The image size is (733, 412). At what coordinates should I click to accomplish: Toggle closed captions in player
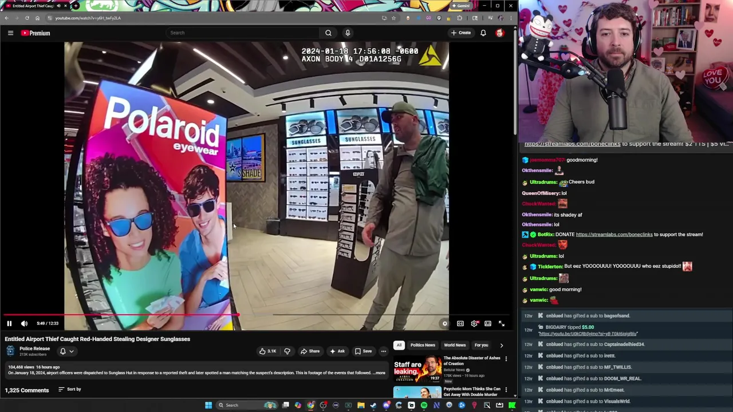[460, 324]
